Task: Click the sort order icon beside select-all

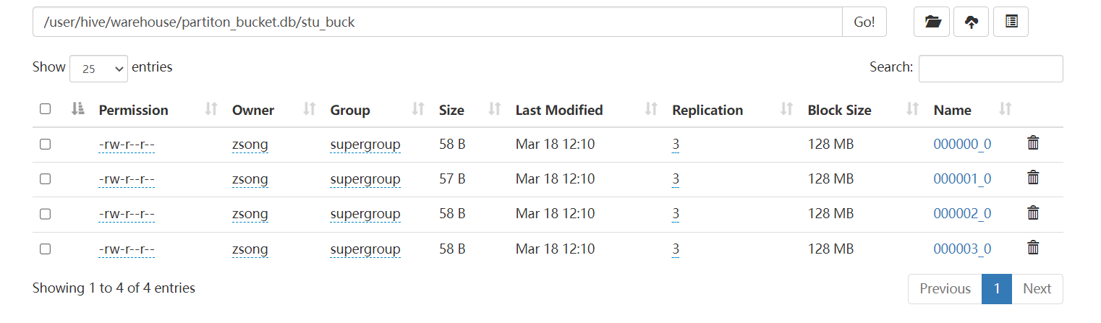Action: click(77, 109)
